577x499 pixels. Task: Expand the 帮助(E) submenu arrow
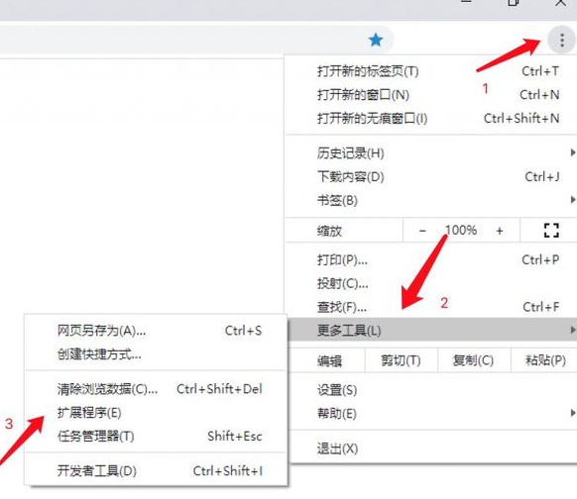click(x=572, y=413)
